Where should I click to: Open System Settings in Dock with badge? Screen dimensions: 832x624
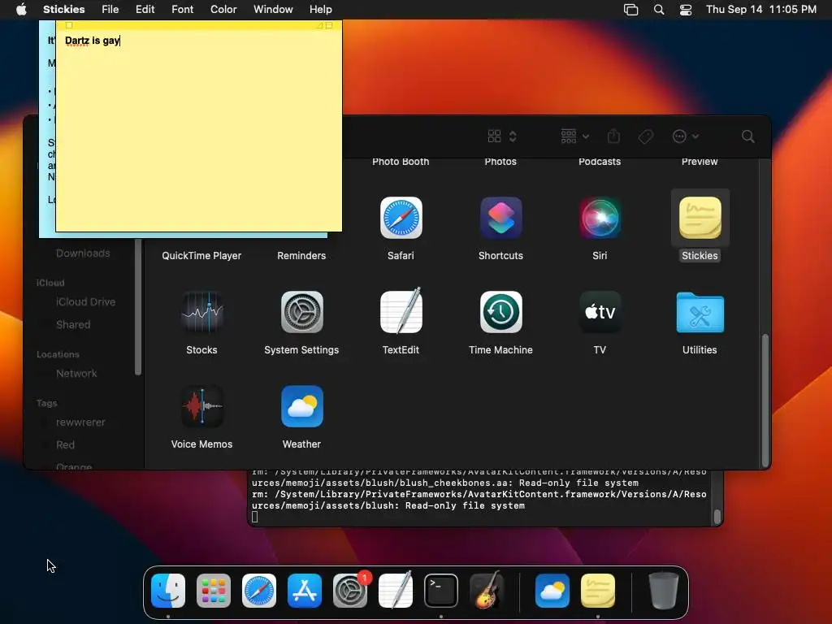[350, 591]
